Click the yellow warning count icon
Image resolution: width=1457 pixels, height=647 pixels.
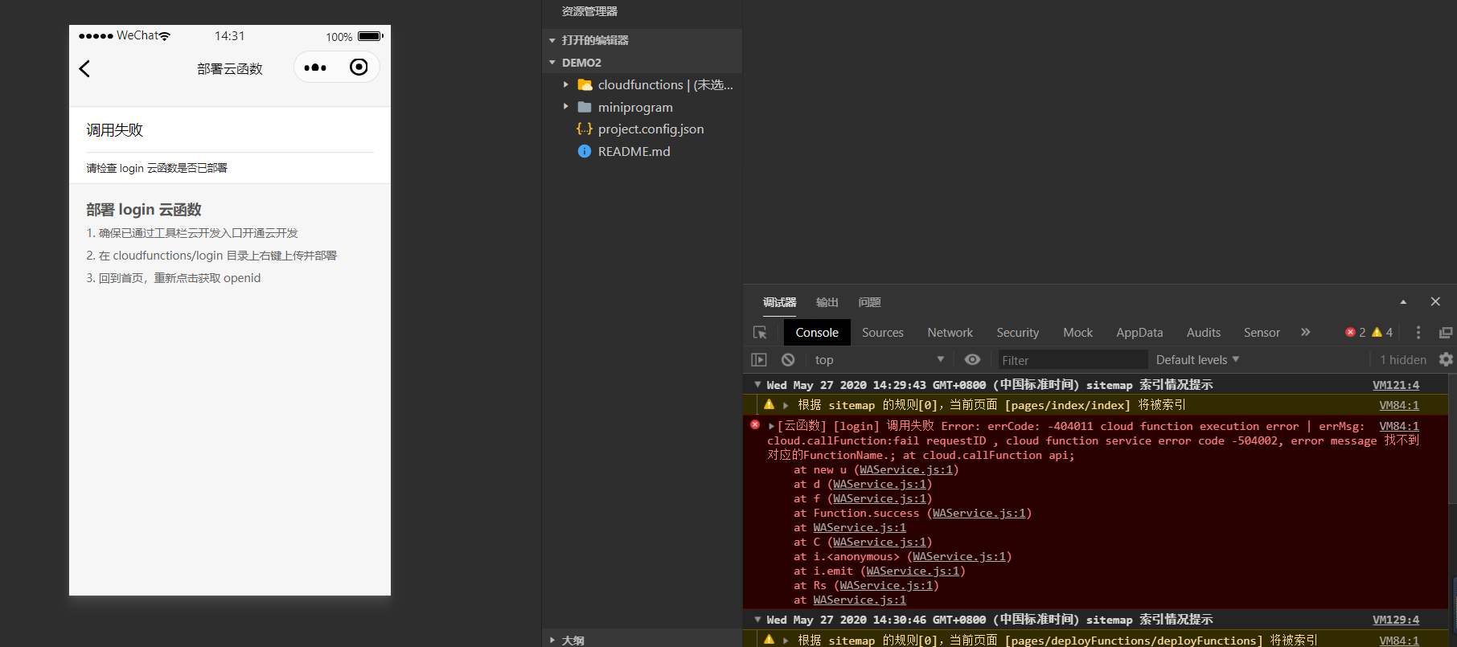(1377, 333)
